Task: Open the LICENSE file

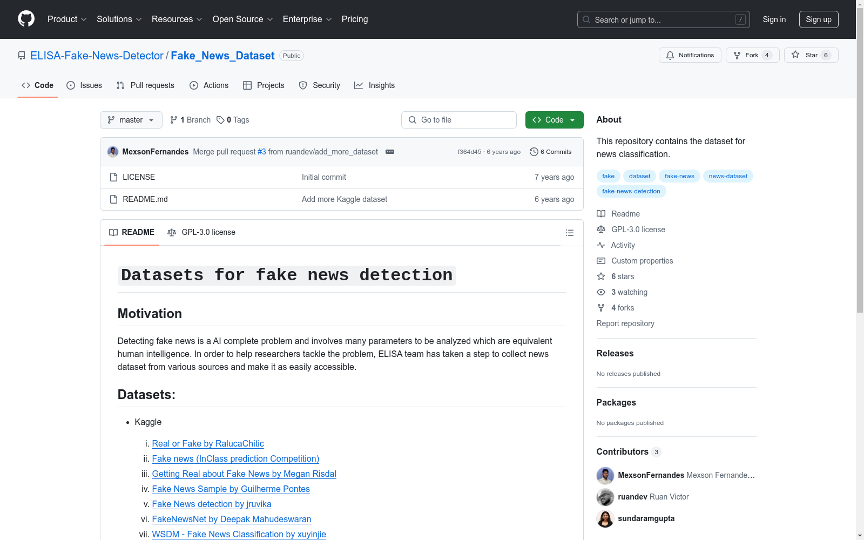Action: point(139,177)
